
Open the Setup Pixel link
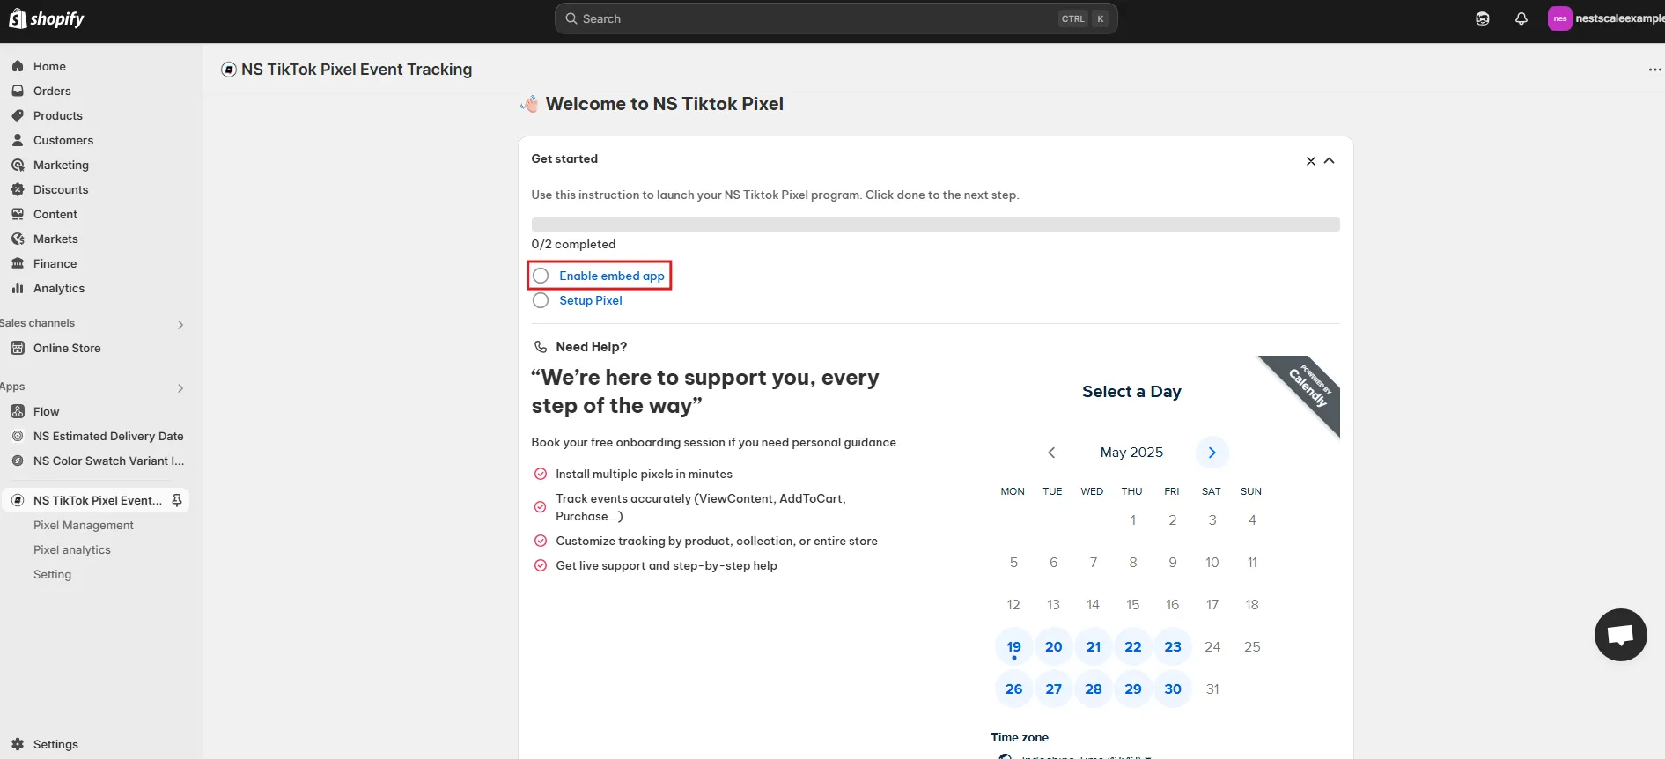tap(591, 300)
